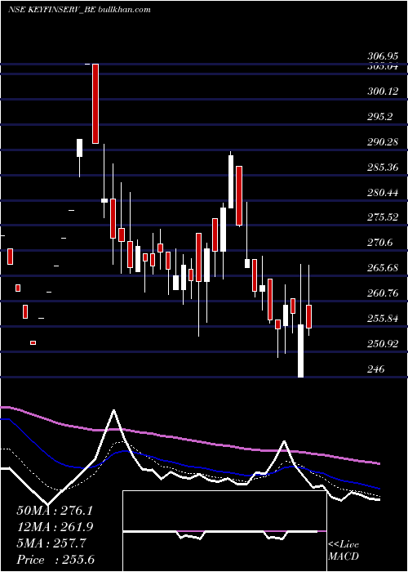The image size is (408, 572).
Task: Click the 246 price level label
Action: point(375,369)
